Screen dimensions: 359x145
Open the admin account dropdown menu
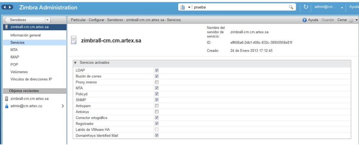(342, 7)
